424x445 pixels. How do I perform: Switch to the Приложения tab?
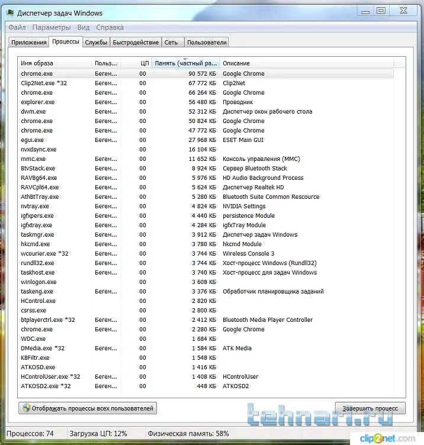point(28,42)
